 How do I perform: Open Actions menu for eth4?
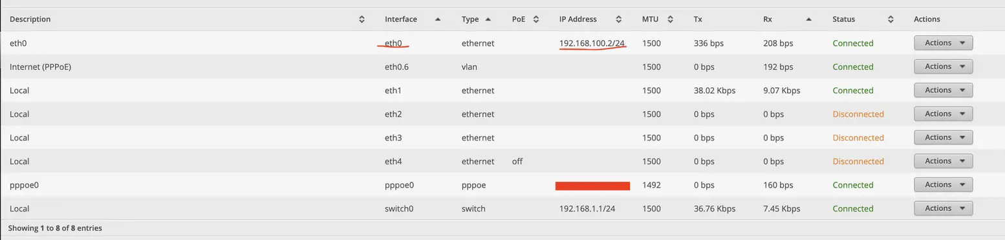[943, 161]
